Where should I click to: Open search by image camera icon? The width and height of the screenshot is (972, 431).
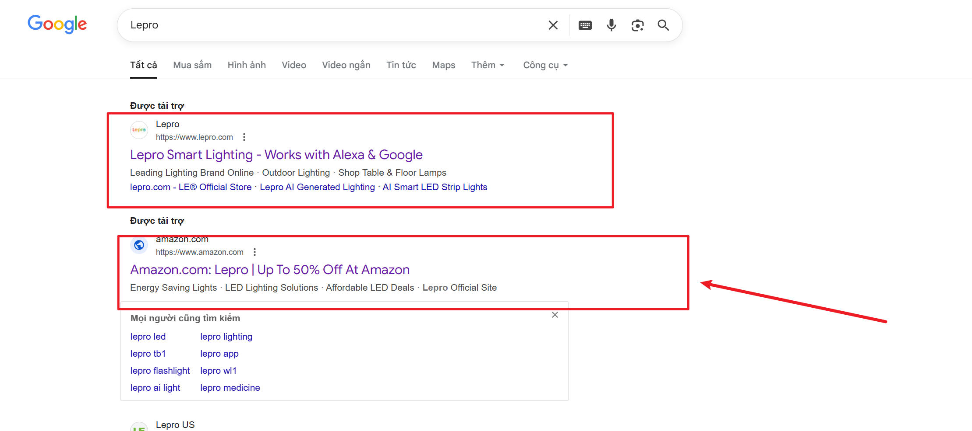pyautogui.click(x=637, y=25)
